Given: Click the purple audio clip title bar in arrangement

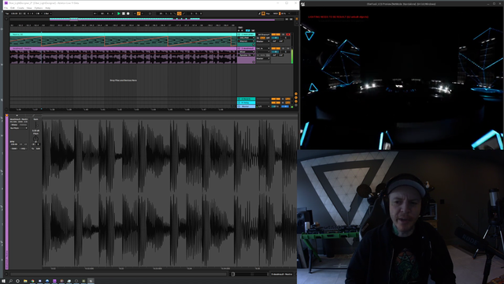Looking at the screenshot, I should [x=123, y=48].
